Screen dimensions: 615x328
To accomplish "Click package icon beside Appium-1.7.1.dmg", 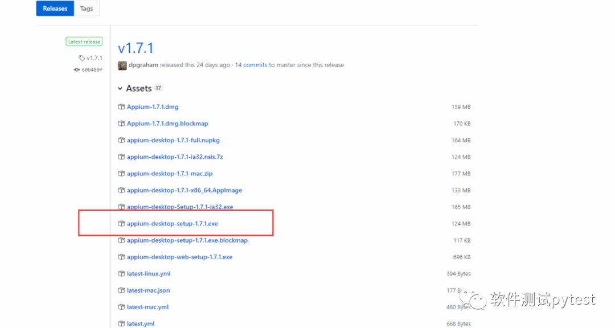I will pos(122,106).
